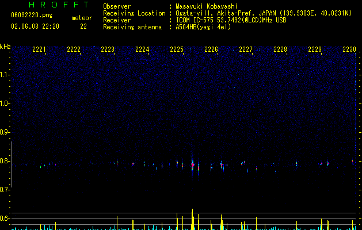Screen dimensions: 362x230
Task: Click the ICOM IC-575 receiver description
Action: (231, 20)
